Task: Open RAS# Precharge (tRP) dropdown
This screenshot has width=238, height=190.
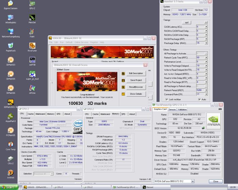Action: click(206, 39)
